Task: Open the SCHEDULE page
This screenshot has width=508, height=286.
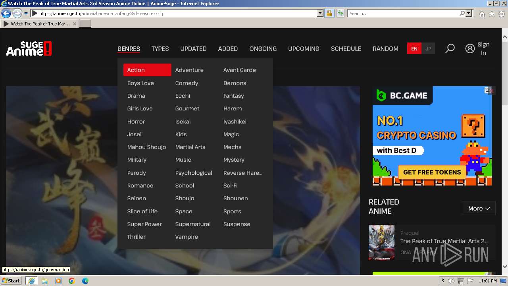Action: pyautogui.click(x=346, y=48)
